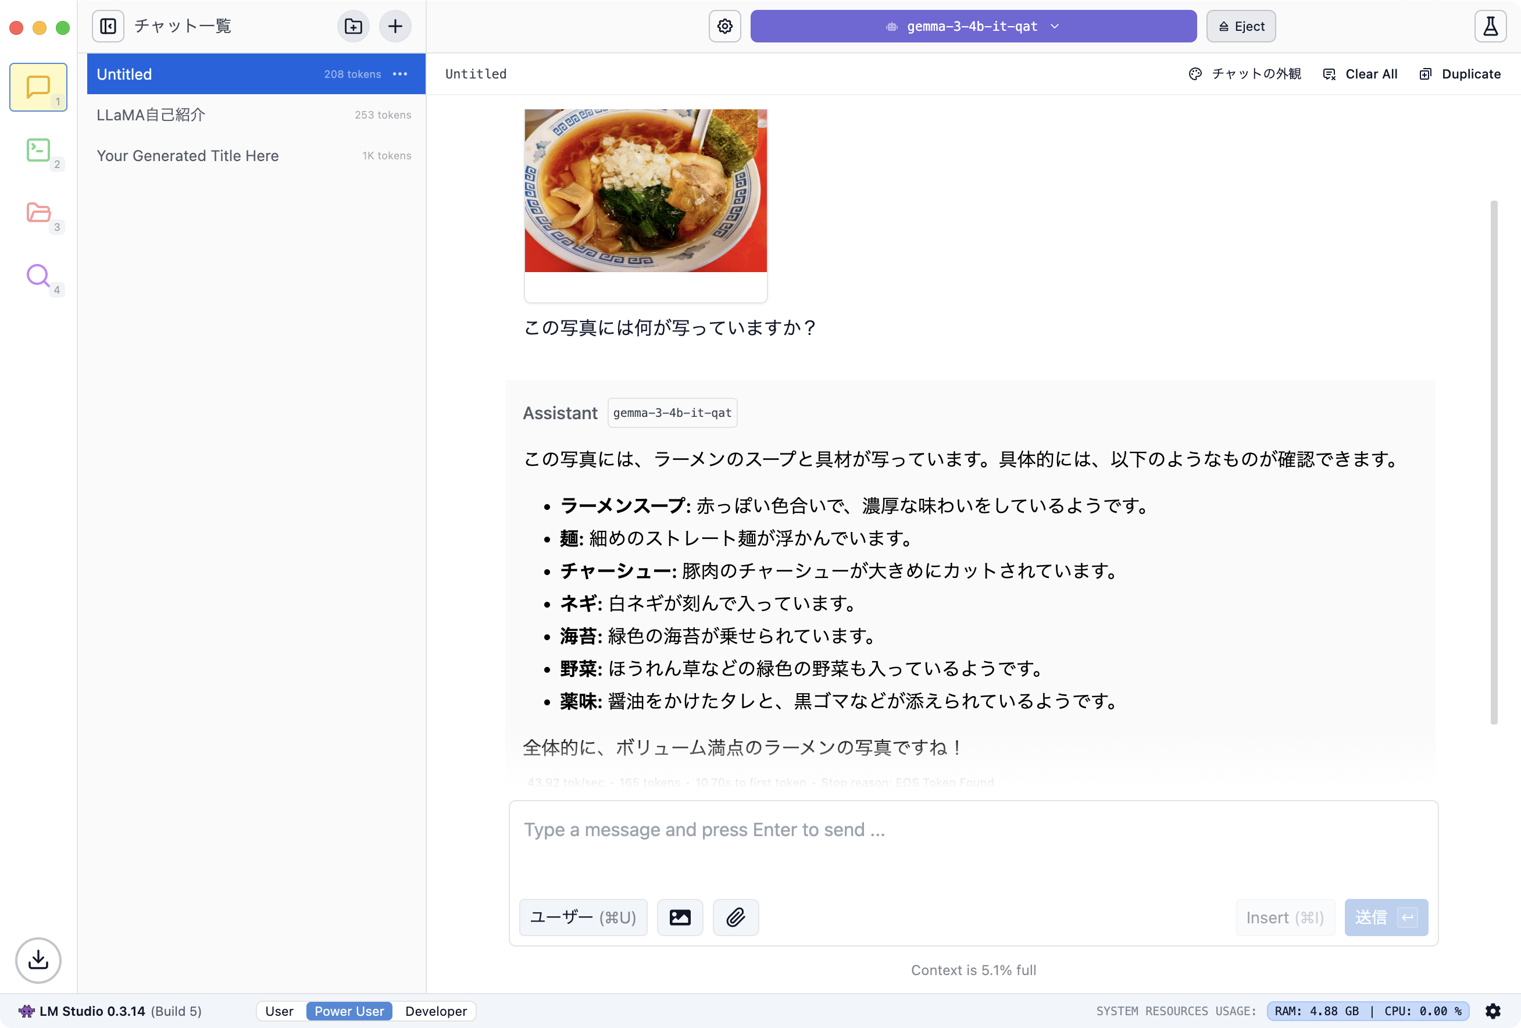This screenshot has height=1028, width=1521.
Task: Switch to Developer mode
Action: (x=436, y=1011)
